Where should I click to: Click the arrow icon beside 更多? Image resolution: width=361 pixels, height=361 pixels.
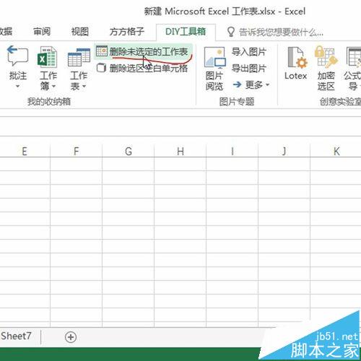(237, 84)
